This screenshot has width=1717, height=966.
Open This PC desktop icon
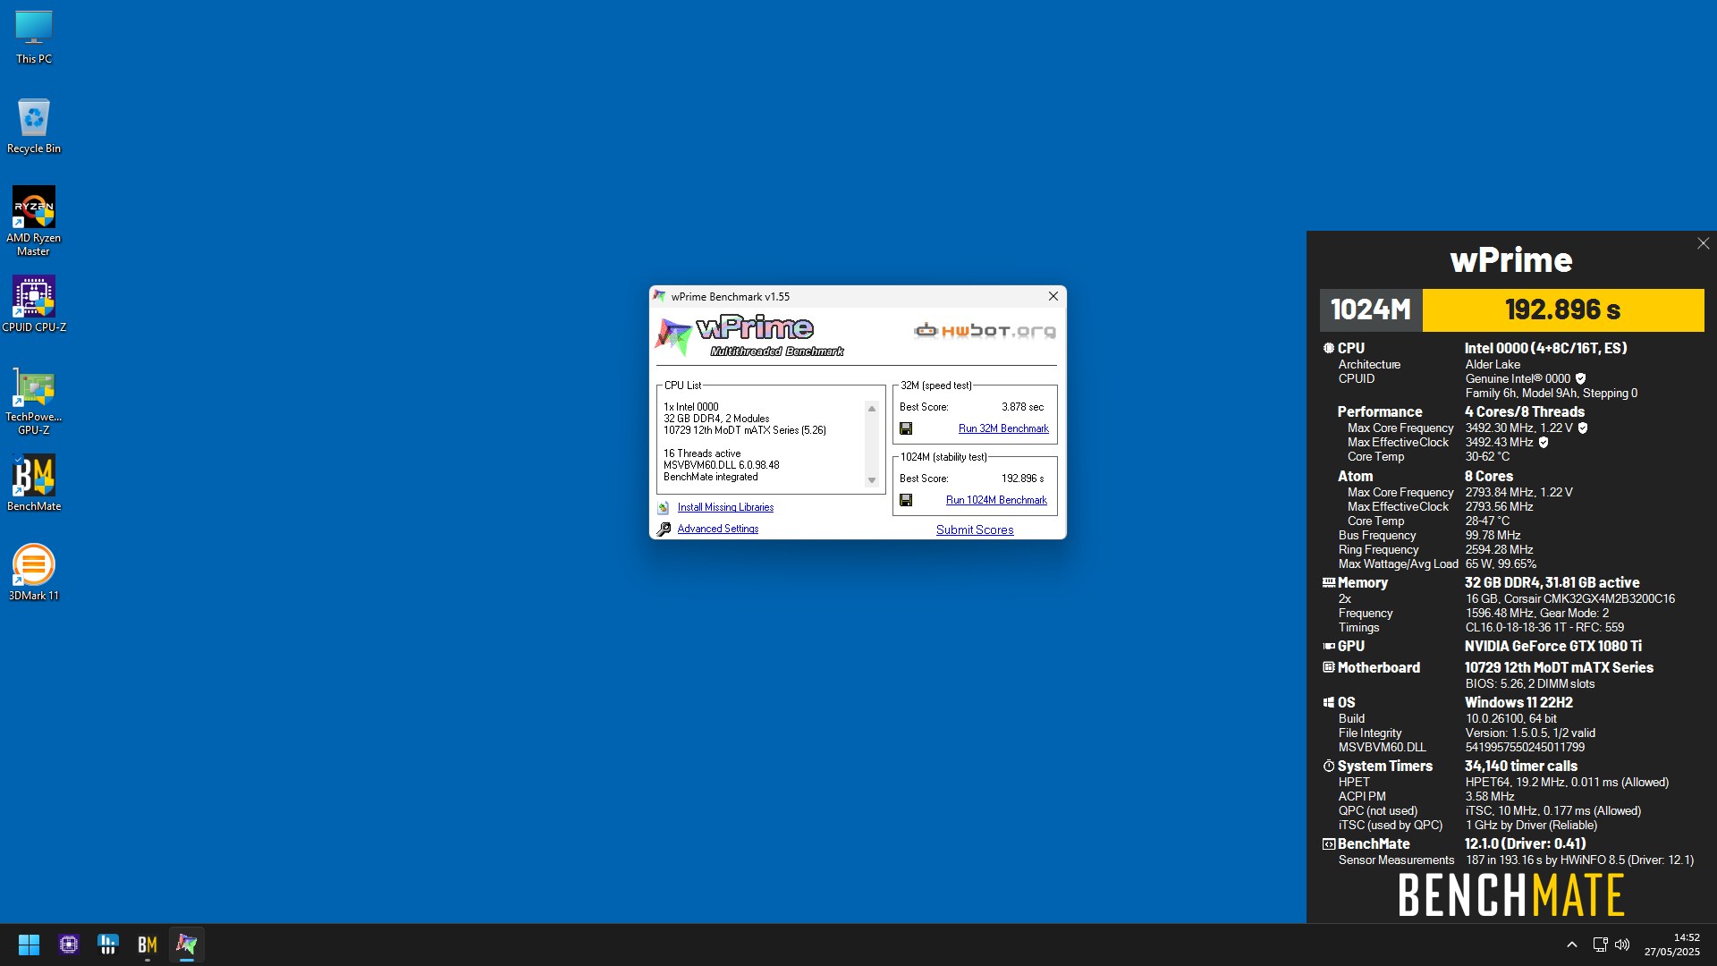pyautogui.click(x=34, y=38)
